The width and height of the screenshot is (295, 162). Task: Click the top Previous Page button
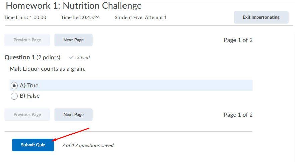27,40
